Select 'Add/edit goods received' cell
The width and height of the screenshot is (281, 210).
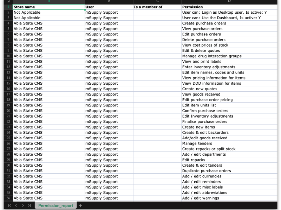[229, 138]
